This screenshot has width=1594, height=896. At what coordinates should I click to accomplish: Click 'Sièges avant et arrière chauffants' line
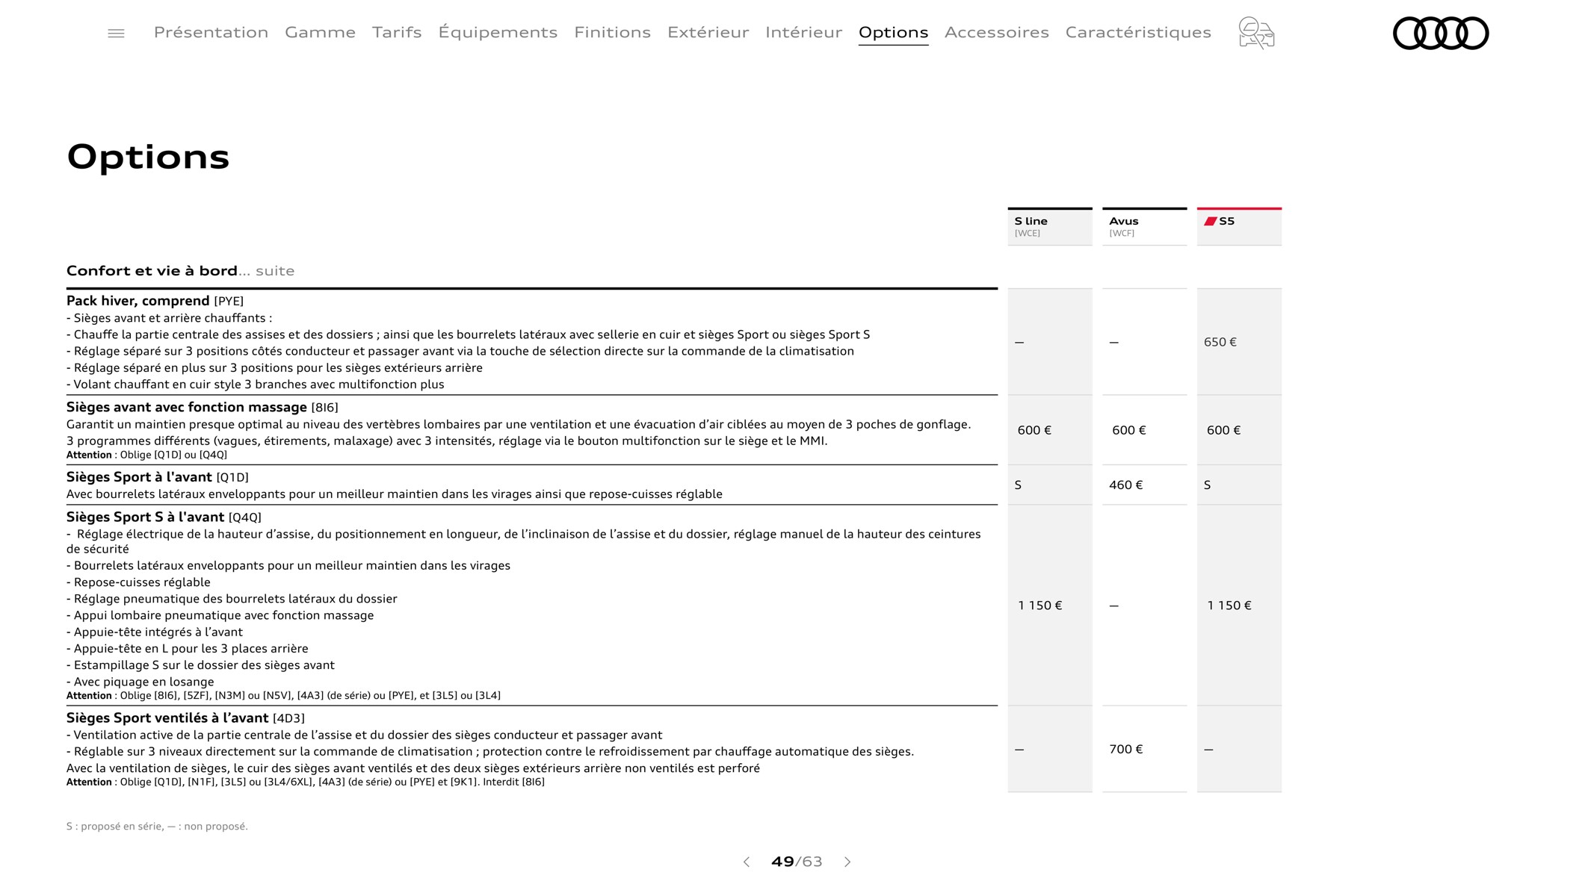pyautogui.click(x=170, y=318)
